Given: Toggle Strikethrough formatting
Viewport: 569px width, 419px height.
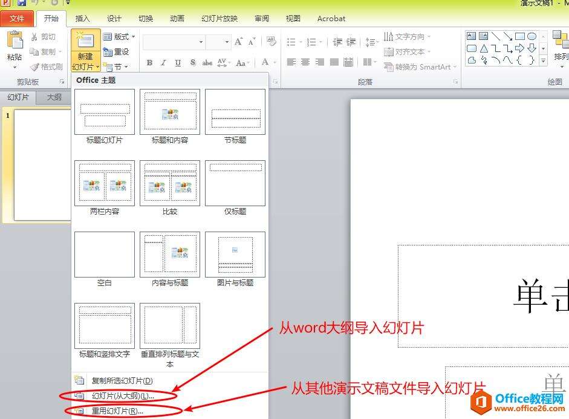Looking at the screenshot, I should (x=207, y=63).
